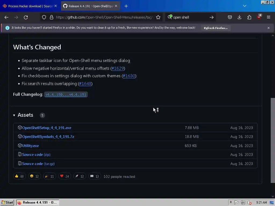Image resolution: width=275 pixels, height=206 pixels.
Task: Click the Show desktop tray button
Action: [x=272, y=203]
